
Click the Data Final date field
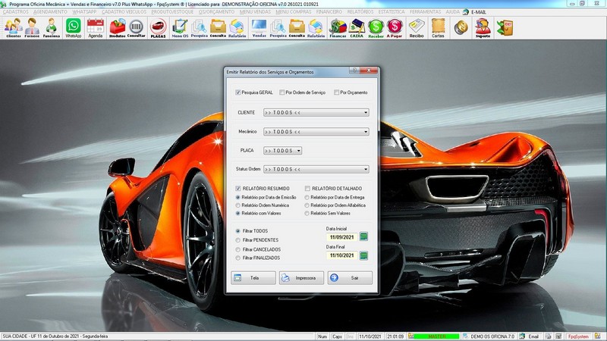[341, 255]
